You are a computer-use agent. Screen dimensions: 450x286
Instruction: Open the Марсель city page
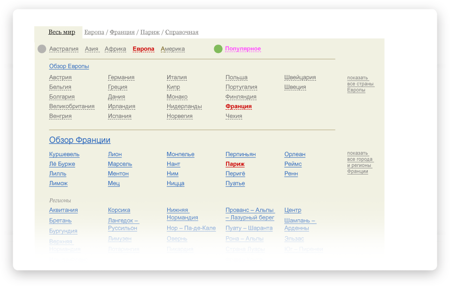[x=120, y=164]
